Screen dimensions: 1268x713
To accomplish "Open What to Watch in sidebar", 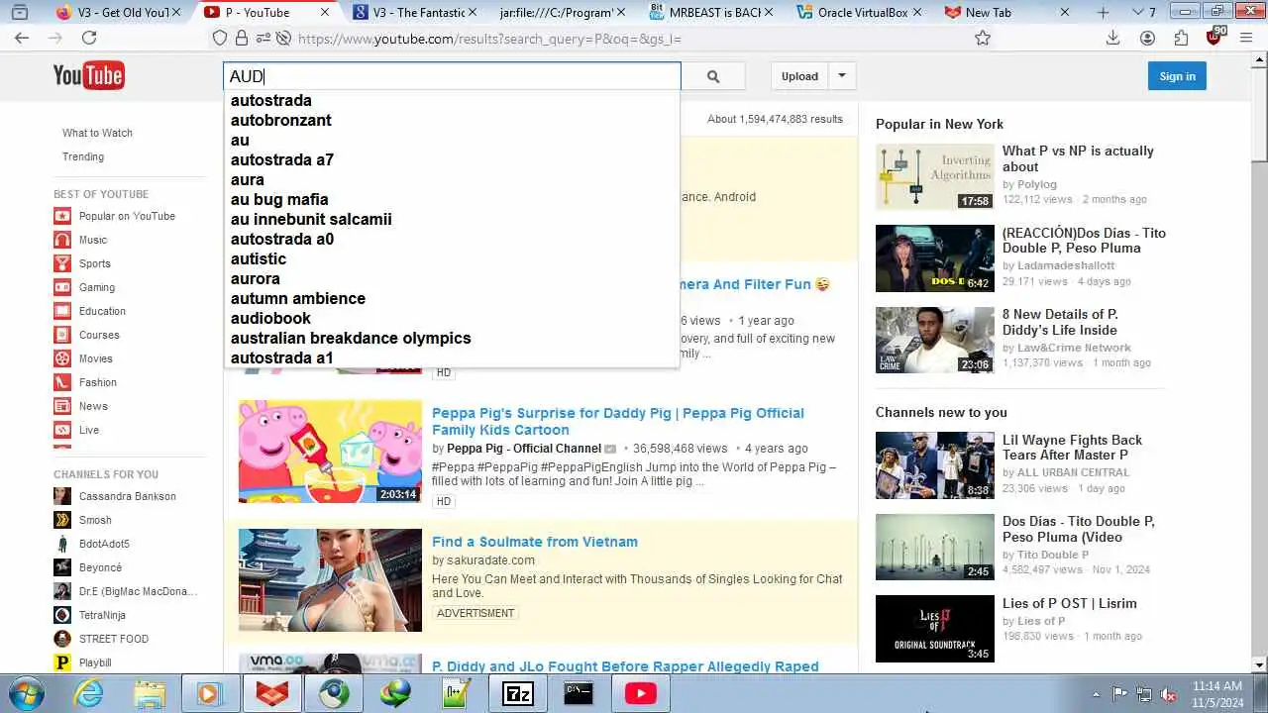I will [97, 133].
